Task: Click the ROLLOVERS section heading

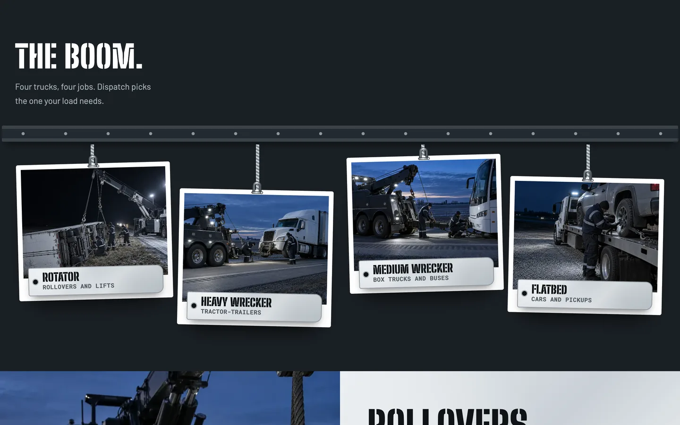Action: click(x=447, y=416)
